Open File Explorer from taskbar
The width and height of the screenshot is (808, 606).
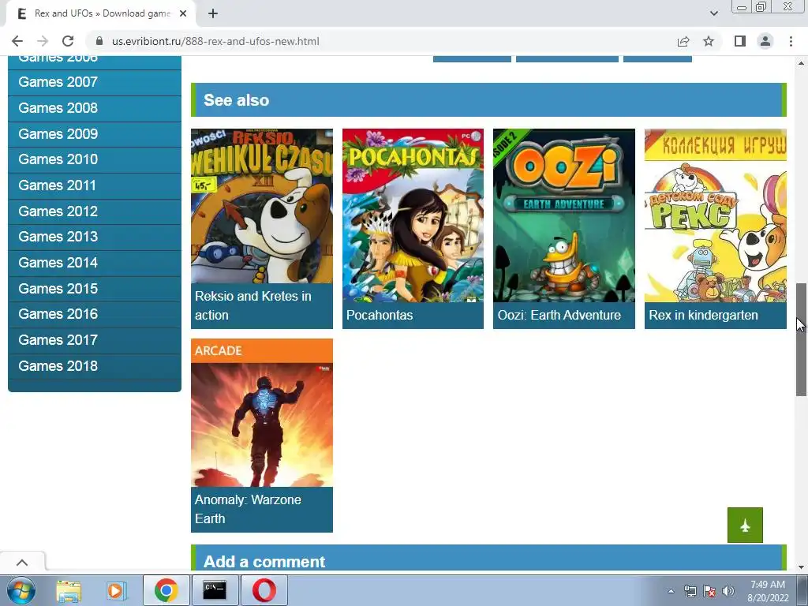point(69,590)
